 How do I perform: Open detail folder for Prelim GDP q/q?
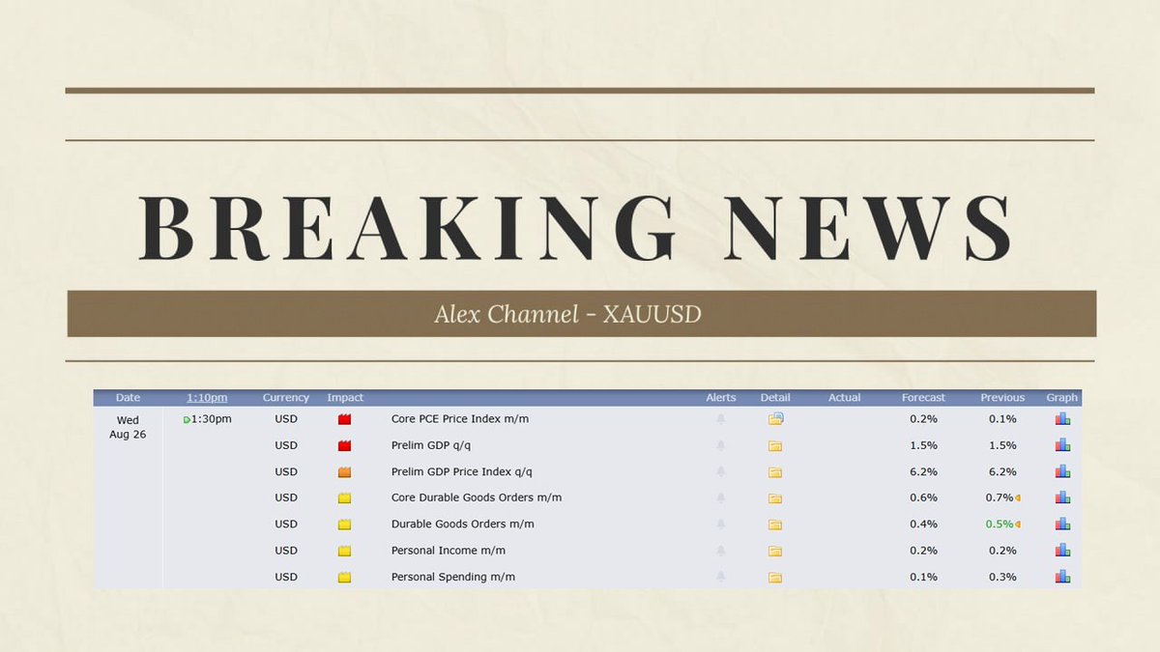[775, 446]
